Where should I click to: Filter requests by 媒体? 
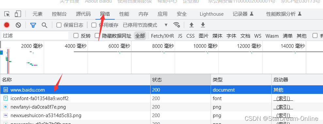(218, 36)
